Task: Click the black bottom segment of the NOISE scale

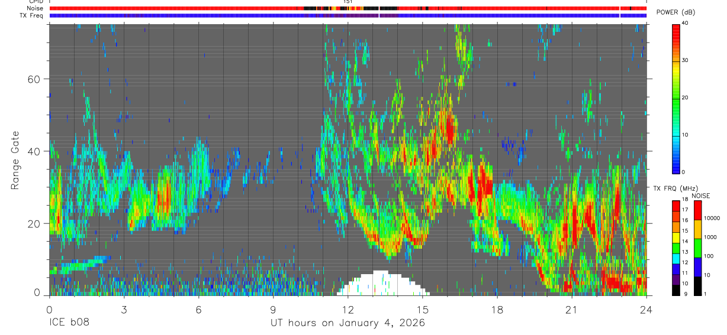Action: coord(697,285)
